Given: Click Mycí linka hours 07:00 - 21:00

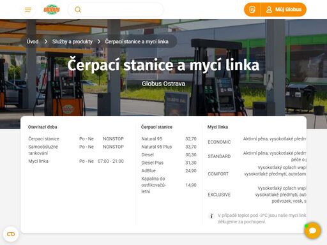Looking at the screenshot, I should point(110,161).
